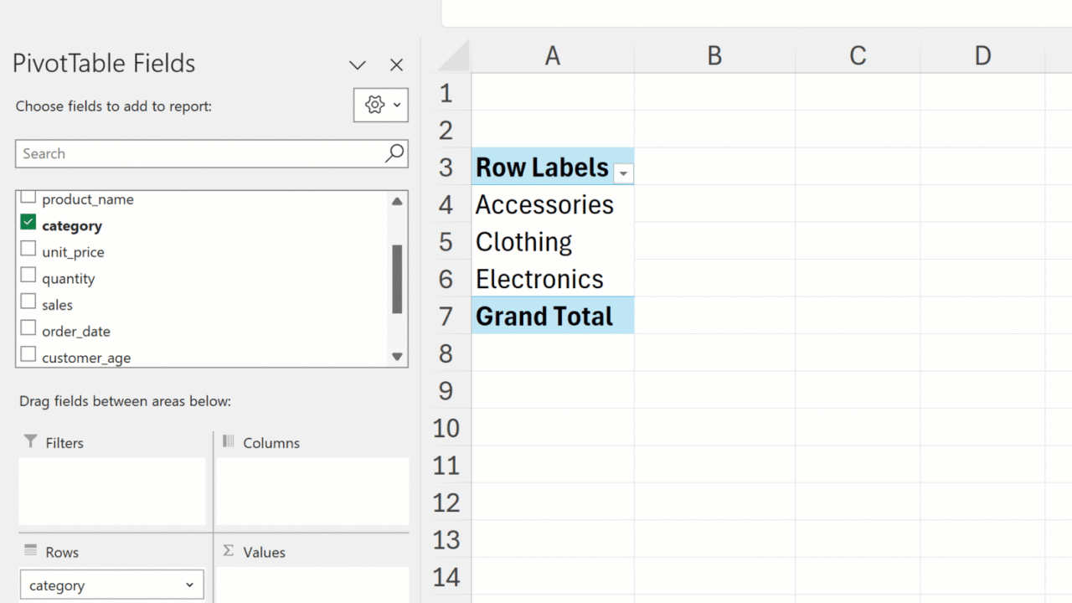
Task: Click the Filters area funnel icon
Action: pyautogui.click(x=31, y=441)
